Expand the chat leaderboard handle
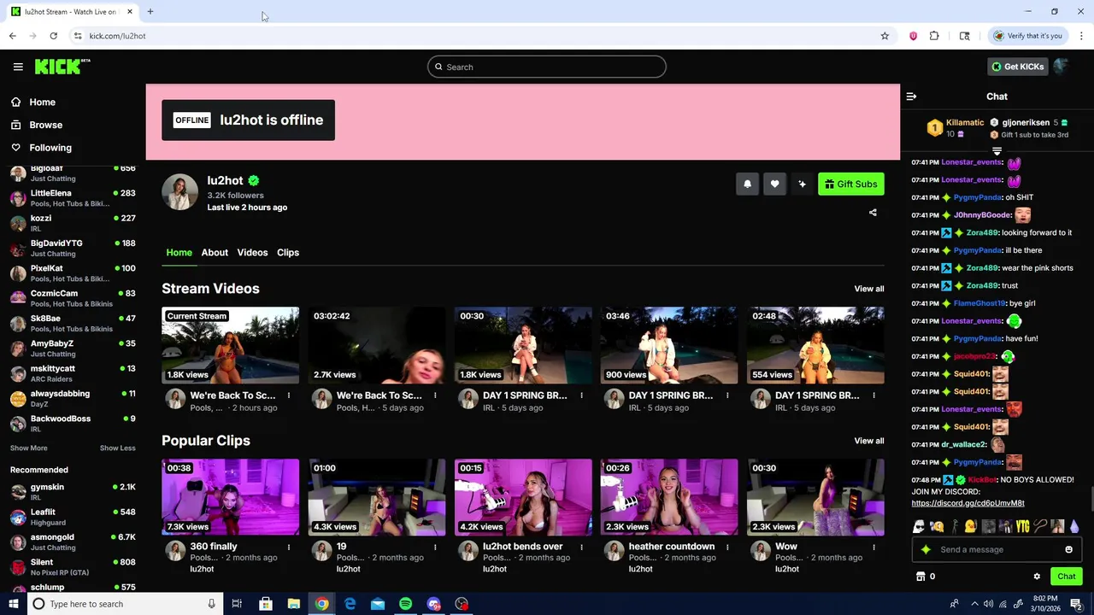The image size is (1094, 615). click(997, 151)
